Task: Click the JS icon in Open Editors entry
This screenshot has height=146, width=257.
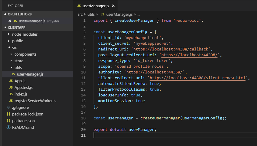Action: tap(15, 21)
